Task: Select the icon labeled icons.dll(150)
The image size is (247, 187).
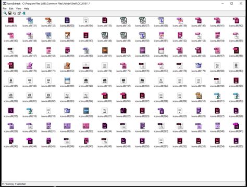Action: [x=142, y=35]
